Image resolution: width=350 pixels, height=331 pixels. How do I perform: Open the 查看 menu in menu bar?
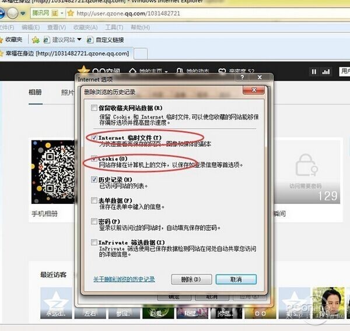pos(57,27)
